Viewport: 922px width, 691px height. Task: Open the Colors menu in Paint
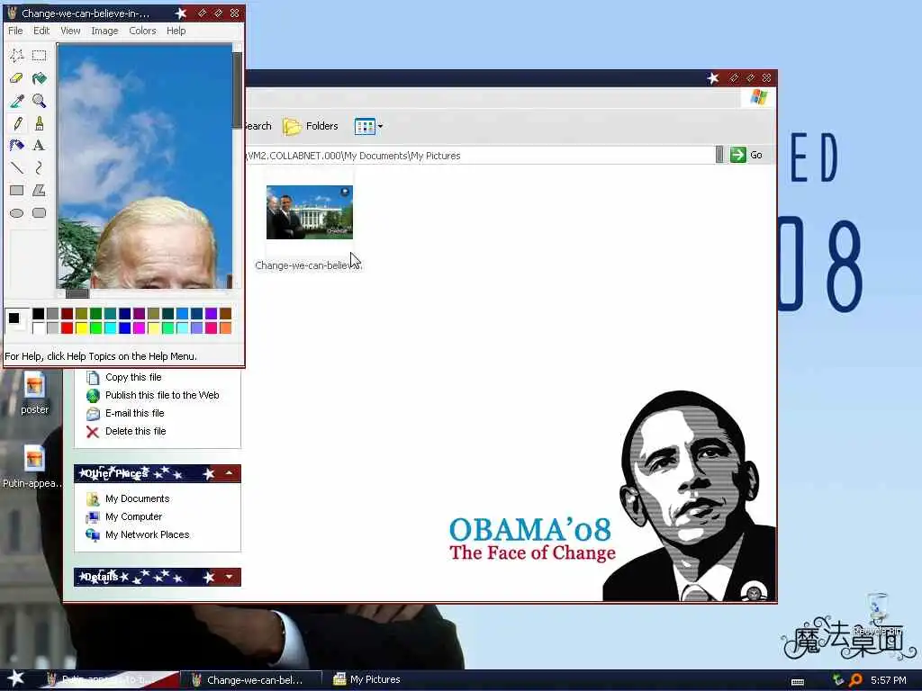(142, 31)
